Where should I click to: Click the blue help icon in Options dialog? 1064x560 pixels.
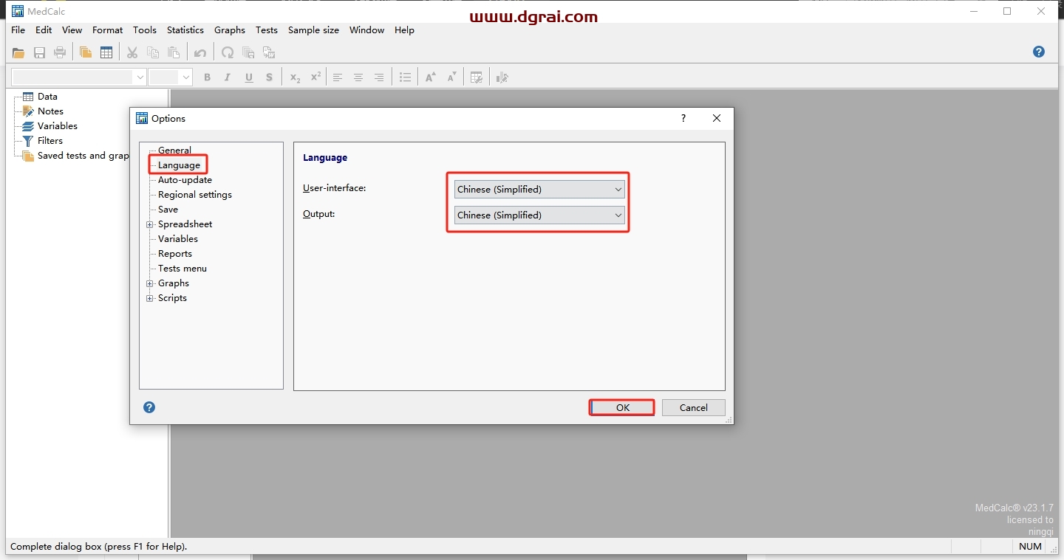tap(149, 407)
